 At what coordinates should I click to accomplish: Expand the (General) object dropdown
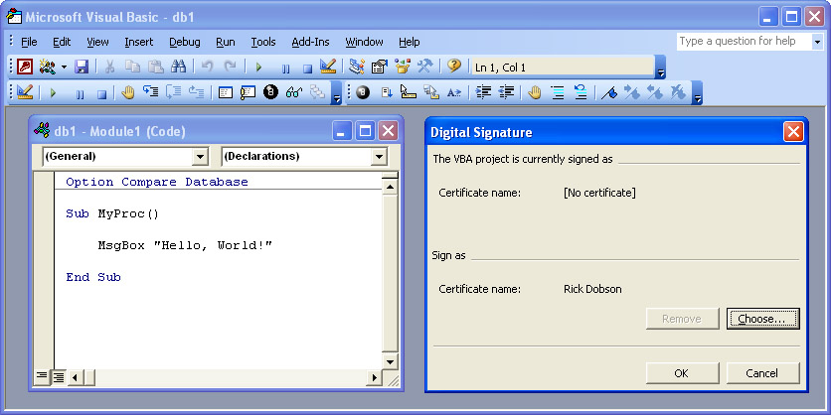pyautogui.click(x=200, y=157)
